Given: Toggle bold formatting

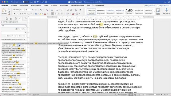Looking at the screenshot, I should tap(14, 14).
